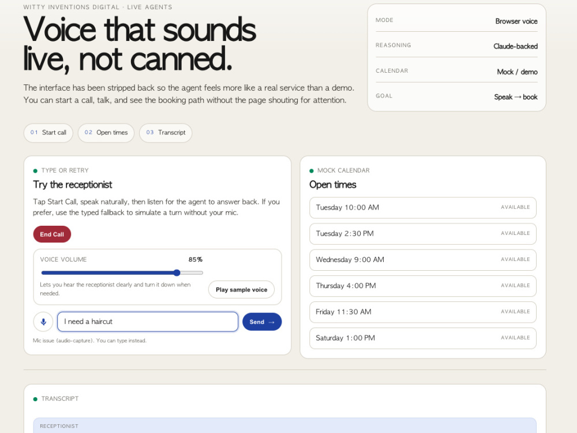Click the 85% volume readout
This screenshot has height=433, width=577.
(196, 260)
